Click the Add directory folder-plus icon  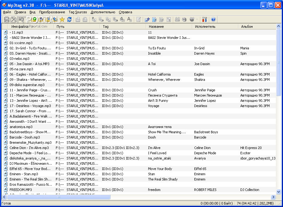[x=41, y=19]
